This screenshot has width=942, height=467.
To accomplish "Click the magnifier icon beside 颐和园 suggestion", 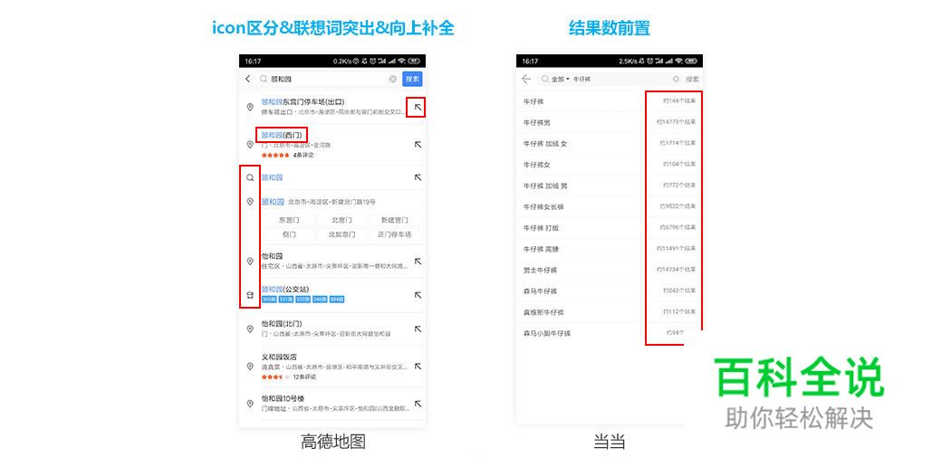I will [250, 177].
